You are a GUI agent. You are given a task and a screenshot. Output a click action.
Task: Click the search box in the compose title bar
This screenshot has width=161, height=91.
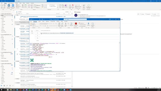click(x=75, y=19)
